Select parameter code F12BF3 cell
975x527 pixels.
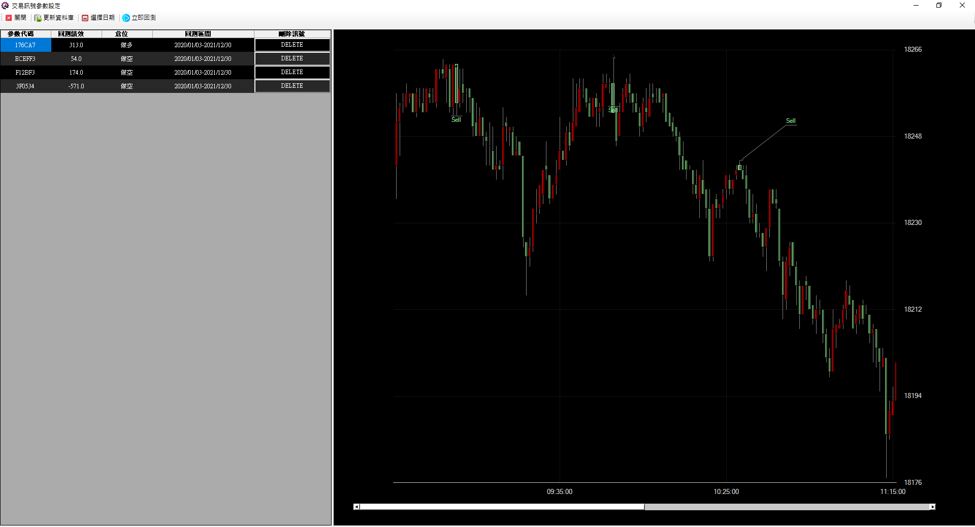[x=25, y=73]
